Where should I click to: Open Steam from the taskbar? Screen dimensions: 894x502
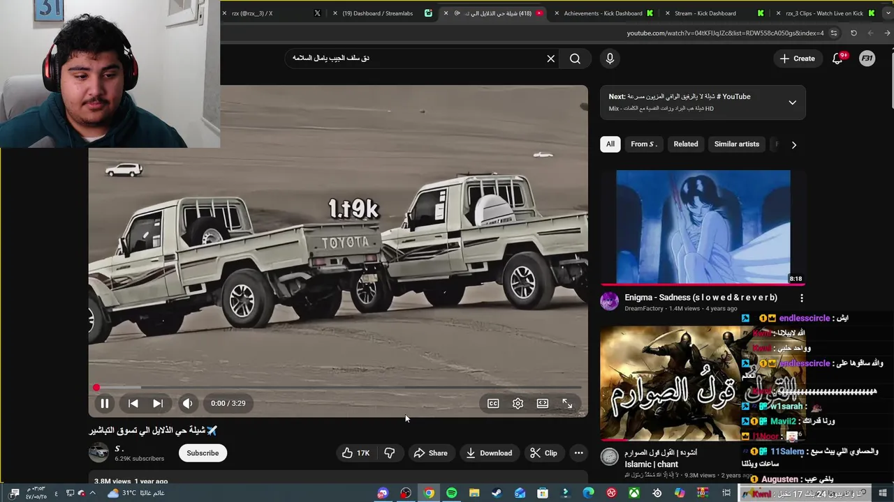point(497,493)
